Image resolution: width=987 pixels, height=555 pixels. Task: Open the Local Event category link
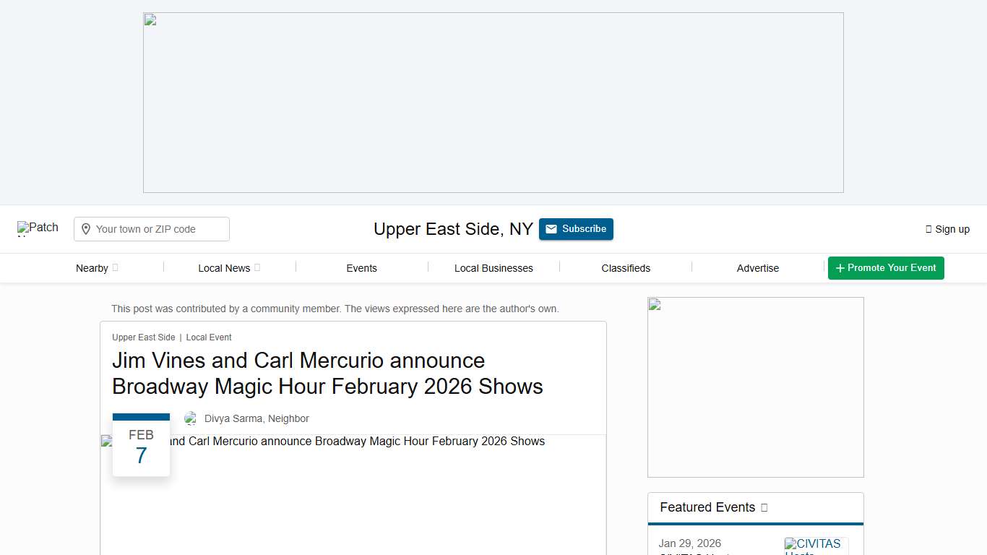pyautogui.click(x=209, y=337)
